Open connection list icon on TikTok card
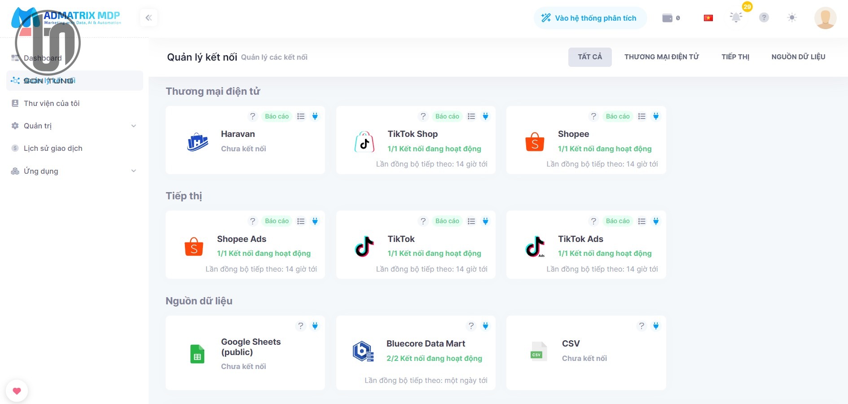 (471, 221)
